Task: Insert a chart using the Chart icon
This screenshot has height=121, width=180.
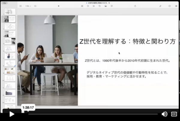Action: pyautogui.click(x=88, y=6)
